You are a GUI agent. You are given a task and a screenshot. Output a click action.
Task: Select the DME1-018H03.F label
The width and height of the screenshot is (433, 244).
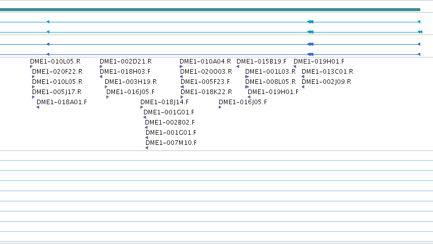click(x=125, y=72)
